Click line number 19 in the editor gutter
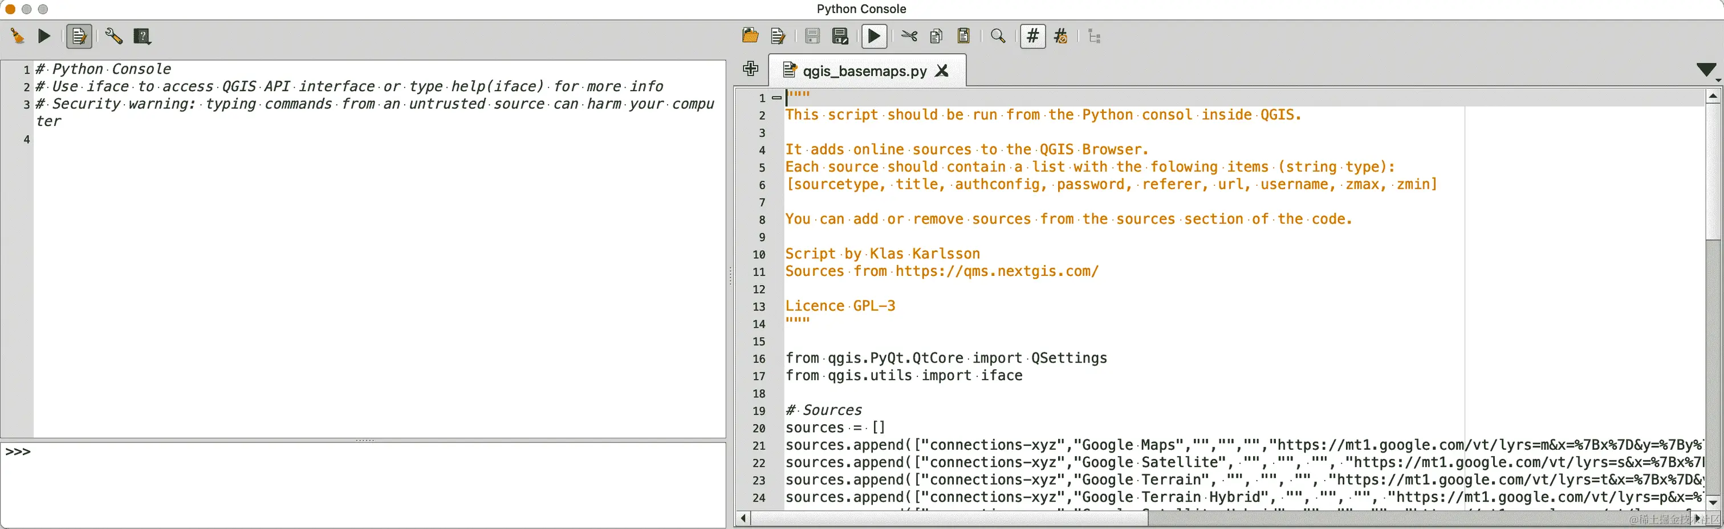 (758, 412)
